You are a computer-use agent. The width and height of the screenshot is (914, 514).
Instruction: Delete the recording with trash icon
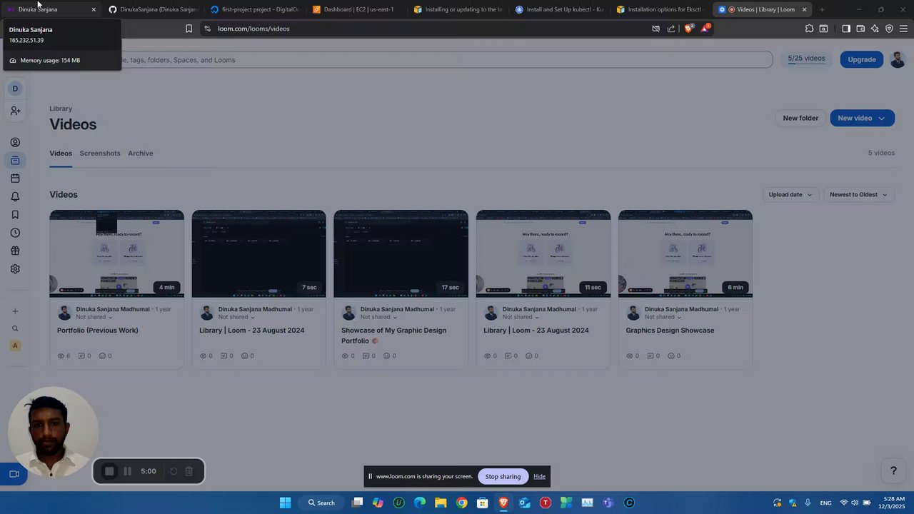click(x=189, y=471)
